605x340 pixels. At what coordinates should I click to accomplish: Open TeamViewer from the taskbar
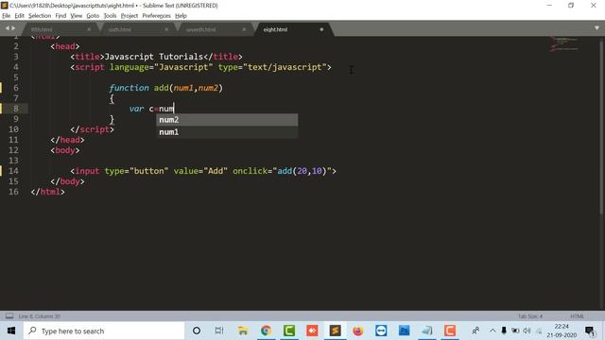381,331
